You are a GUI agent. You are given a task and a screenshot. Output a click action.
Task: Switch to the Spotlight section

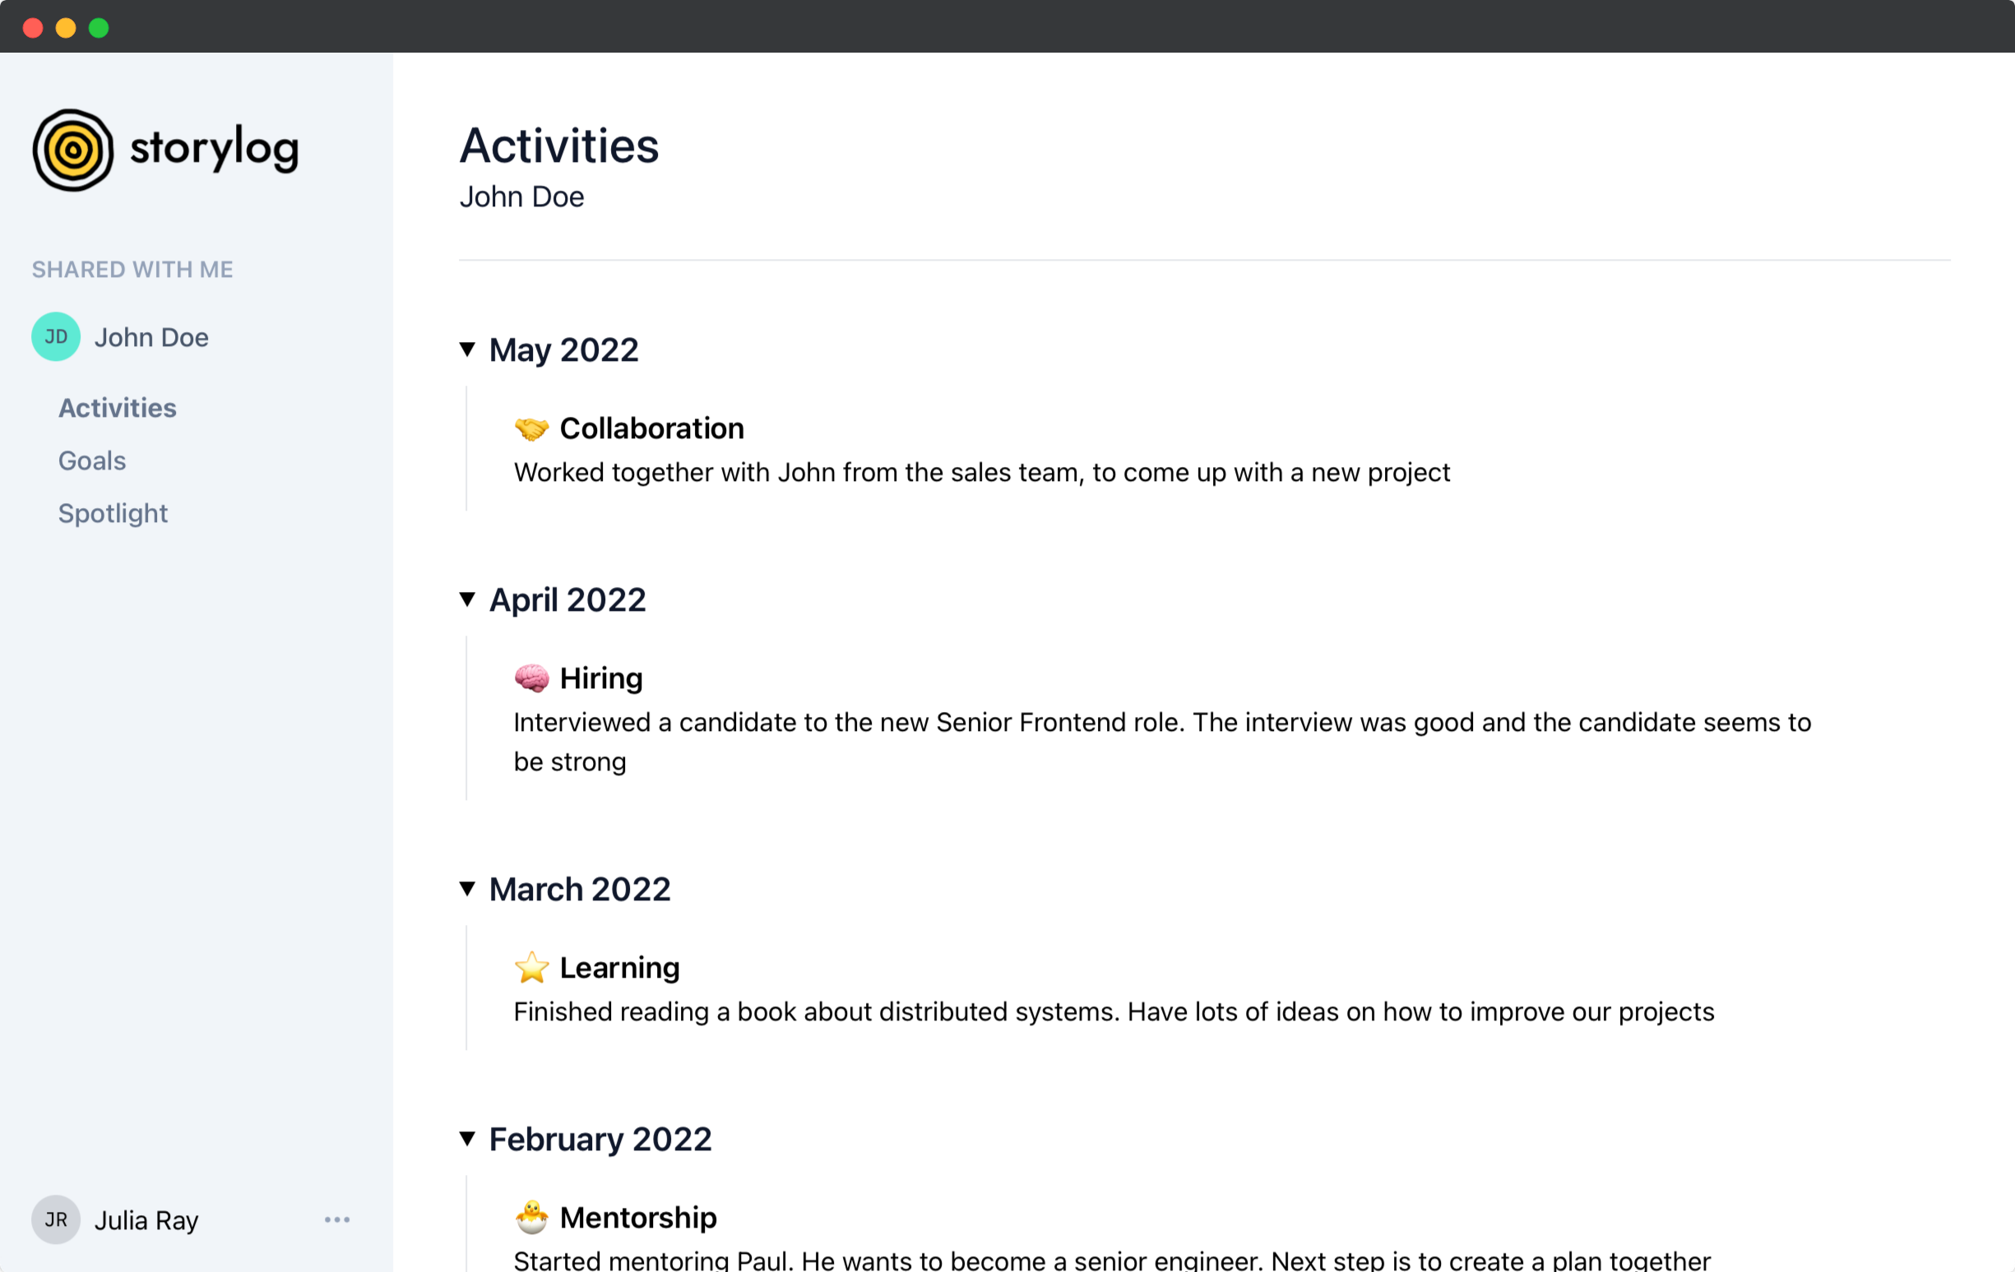113,513
